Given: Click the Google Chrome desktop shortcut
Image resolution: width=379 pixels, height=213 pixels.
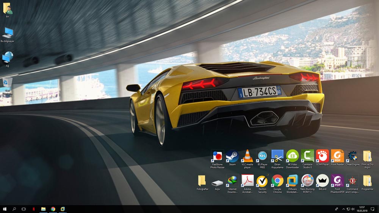Looking at the screenshot, I should pyautogui.click(x=277, y=181).
